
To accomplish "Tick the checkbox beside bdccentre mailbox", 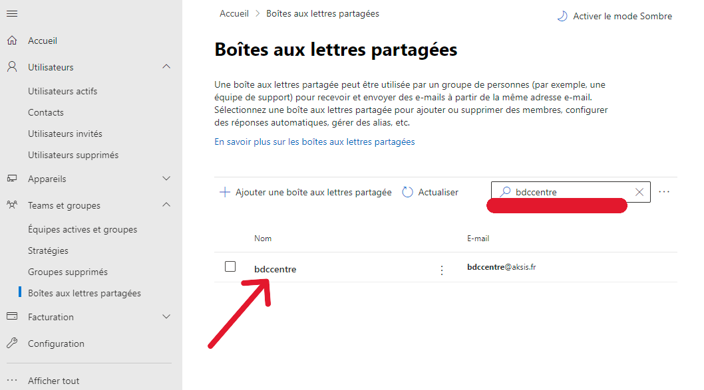I will coord(230,266).
